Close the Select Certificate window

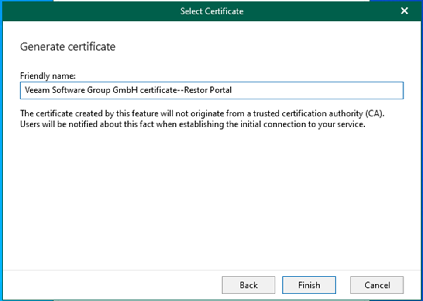tap(404, 11)
